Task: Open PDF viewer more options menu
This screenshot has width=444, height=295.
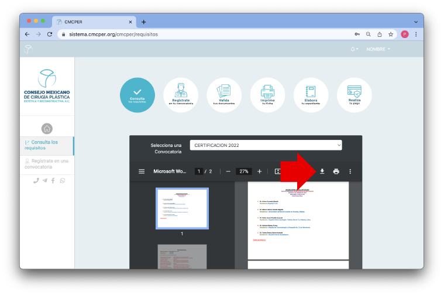Action: (350, 171)
